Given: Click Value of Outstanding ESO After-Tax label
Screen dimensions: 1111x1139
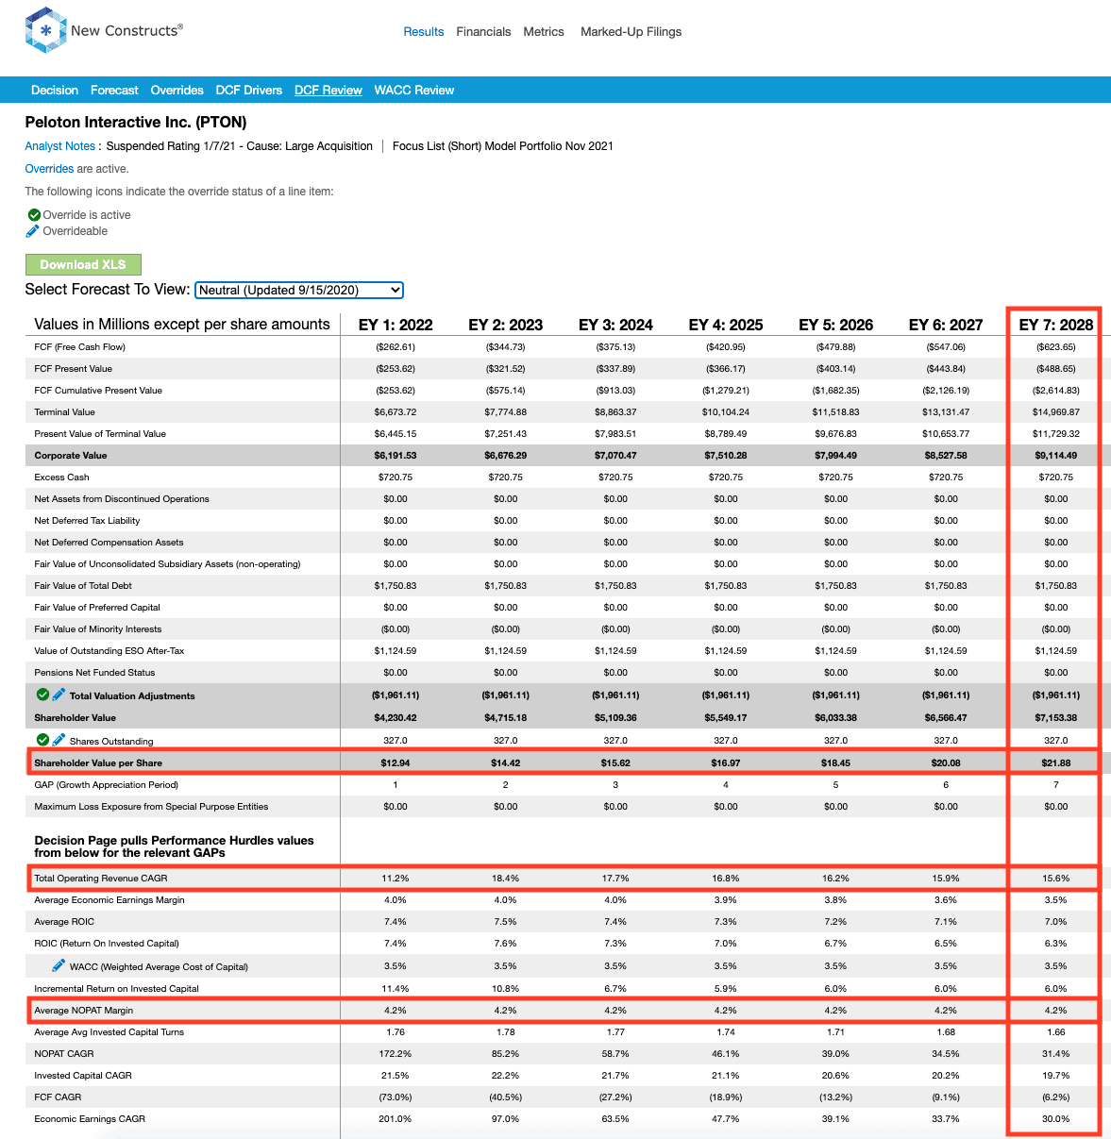Looking at the screenshot, I should coord(109,651).
